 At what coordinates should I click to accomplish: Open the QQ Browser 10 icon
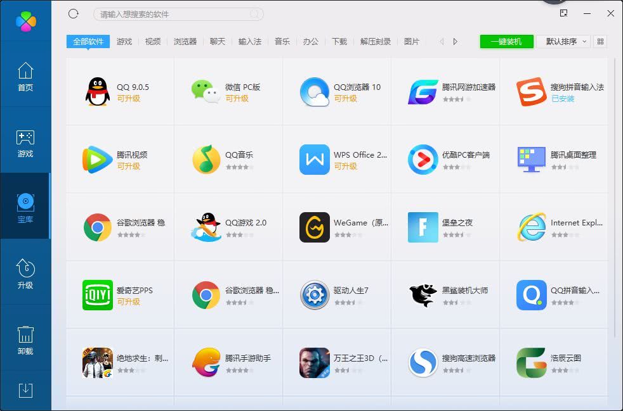314,92
